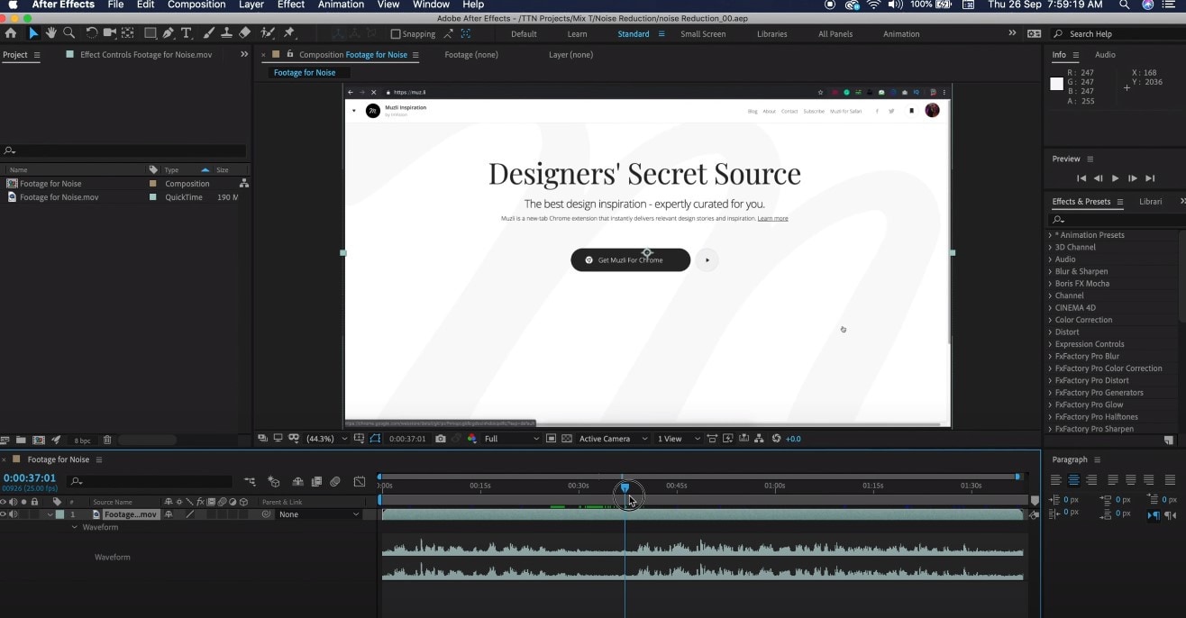Switch to Effect Controls Footage tab
Screen dimensions: 1186x618
tap(147, 55)
